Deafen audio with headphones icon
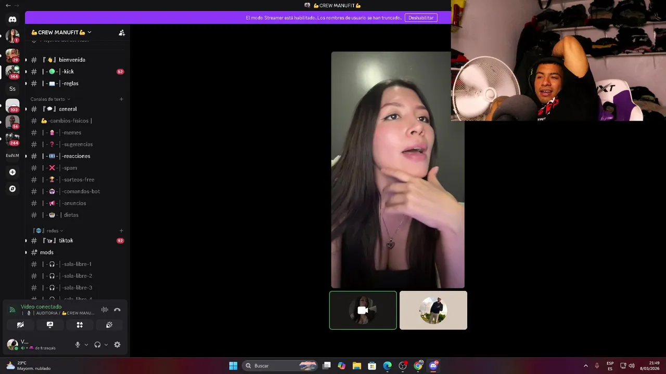This screenshot has width=666, height=374. [x=97, y=344]
